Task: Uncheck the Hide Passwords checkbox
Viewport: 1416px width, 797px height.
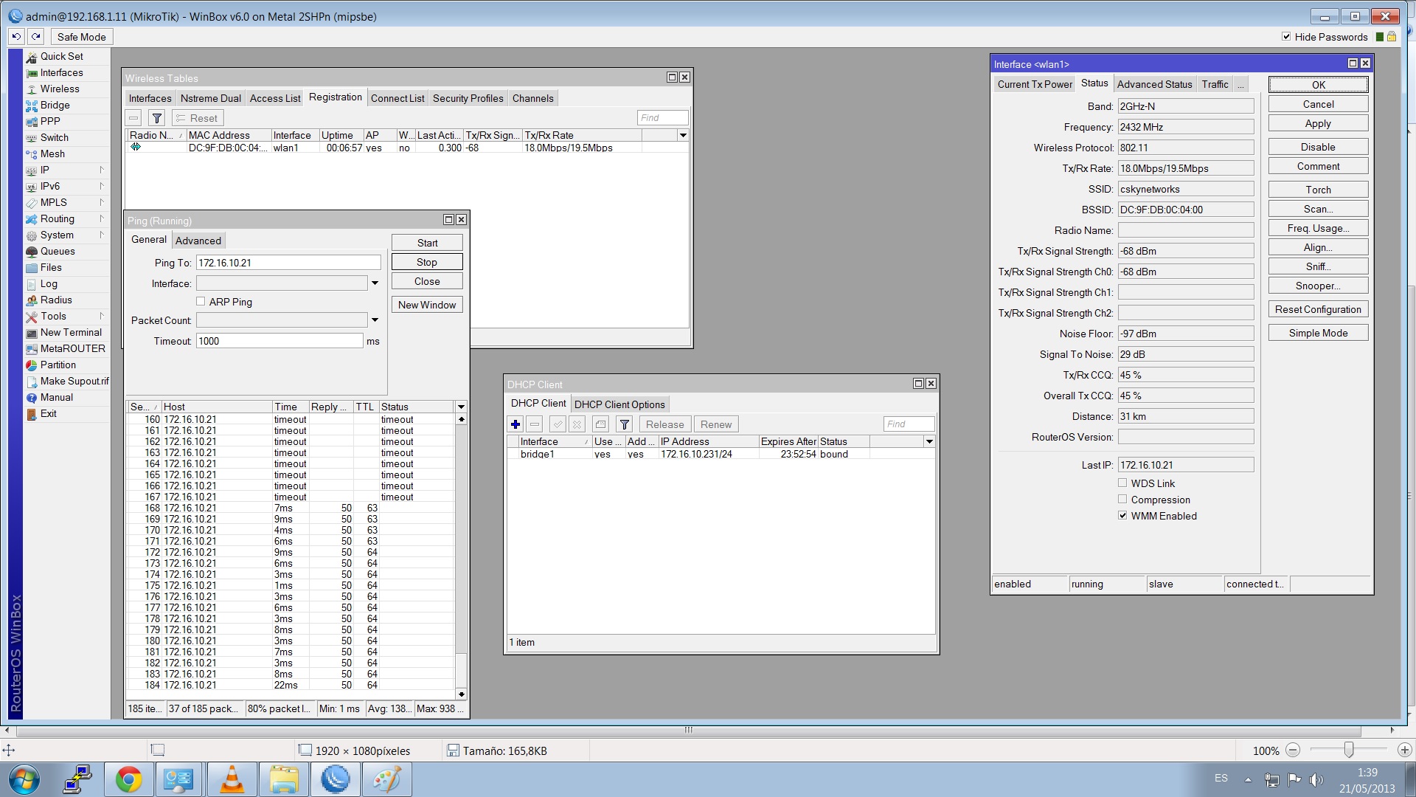Action: coord(1286,37)
